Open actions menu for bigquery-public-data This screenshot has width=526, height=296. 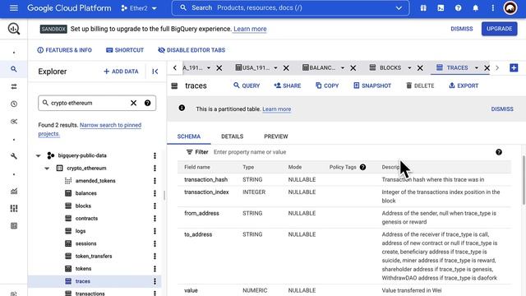point(155,155)
